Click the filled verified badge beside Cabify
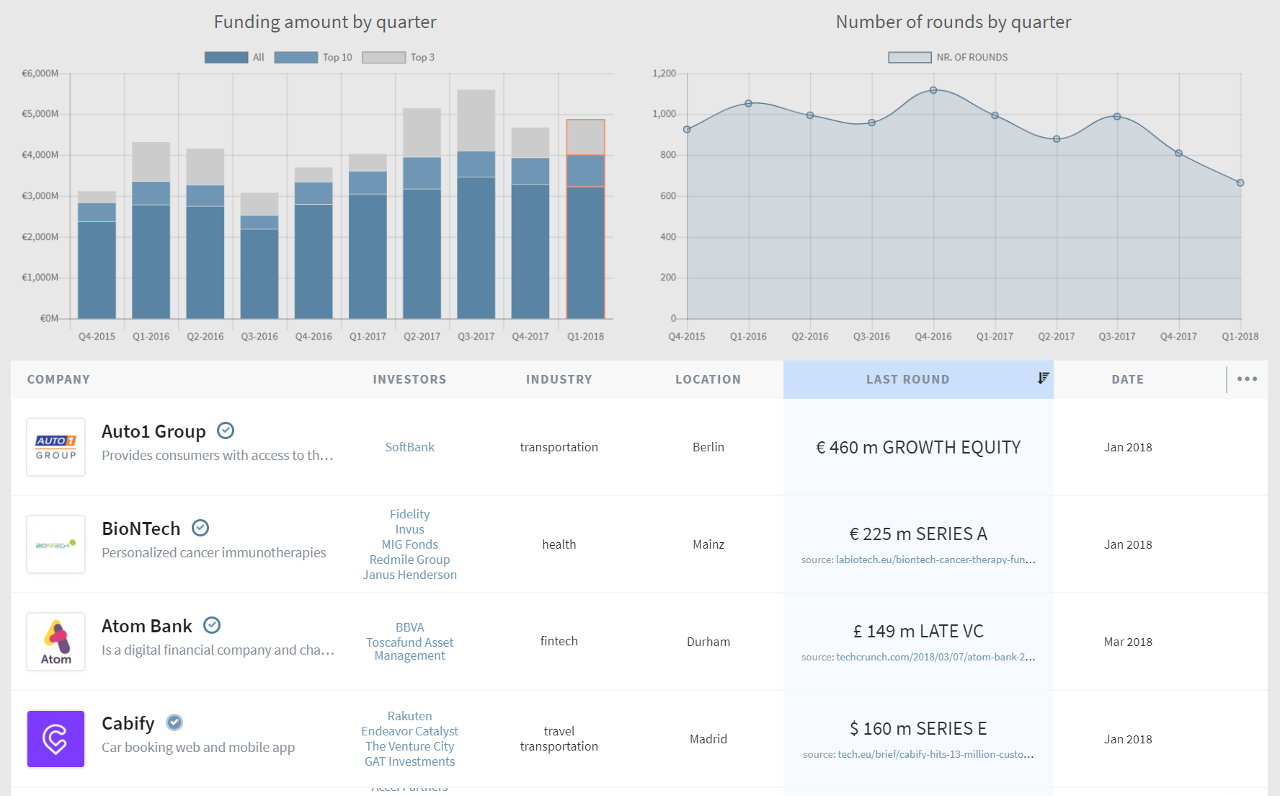The height and width of the screenshot is (796, 1280). pos(174,722)
